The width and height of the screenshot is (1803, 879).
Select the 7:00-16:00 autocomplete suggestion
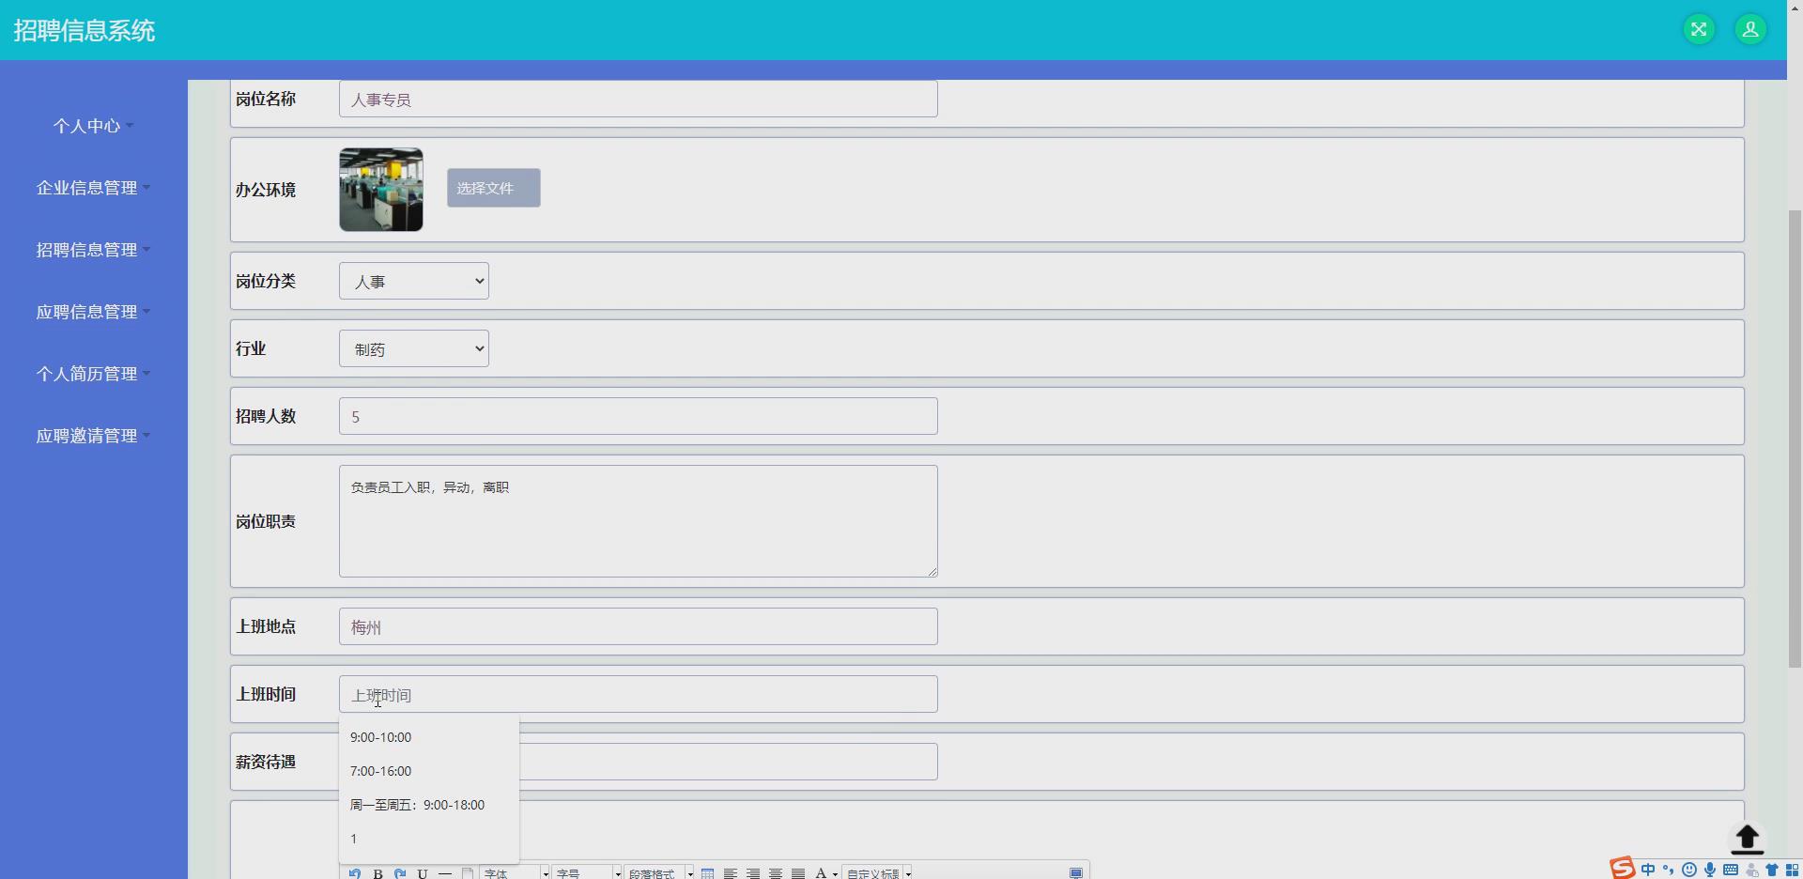(x=428, y=771)
